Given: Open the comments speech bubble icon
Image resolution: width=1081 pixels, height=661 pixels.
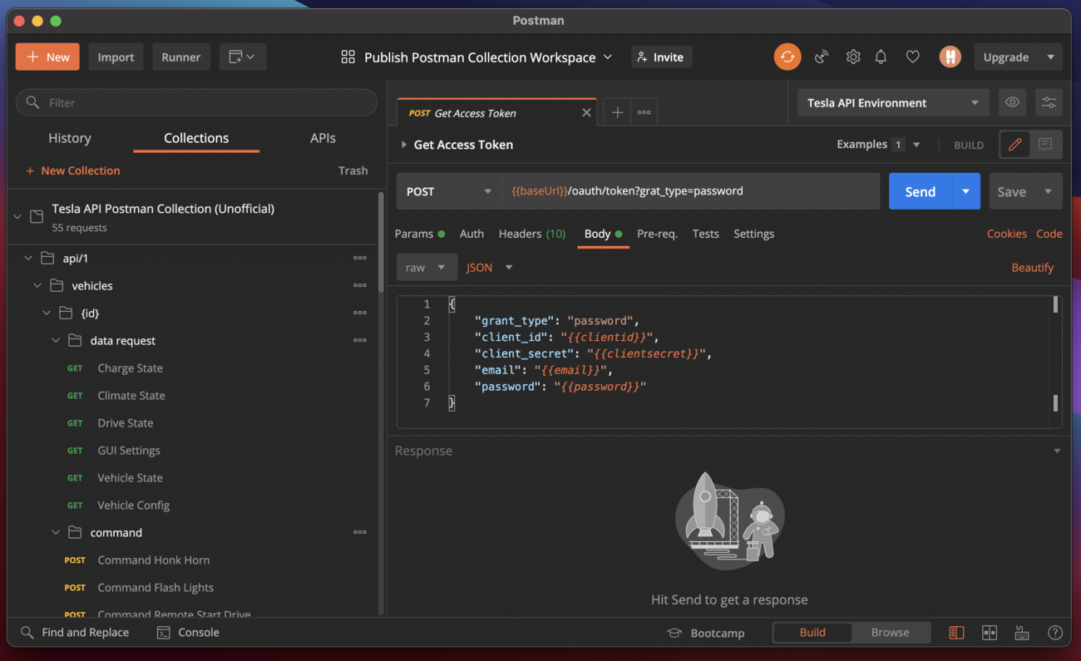Looking at the screenshot, I should coord(1045,145).
